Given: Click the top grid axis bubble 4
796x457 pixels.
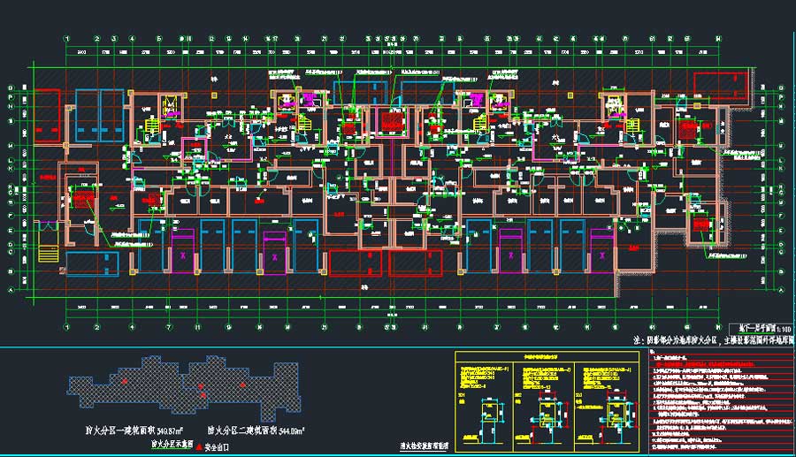Looking at the screenshot, I should click(132, 39).
